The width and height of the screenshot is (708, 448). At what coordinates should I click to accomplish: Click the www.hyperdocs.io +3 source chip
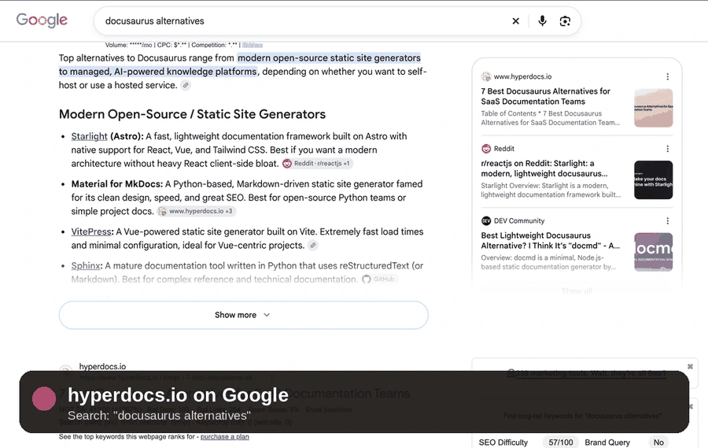[x=197, y=211]
